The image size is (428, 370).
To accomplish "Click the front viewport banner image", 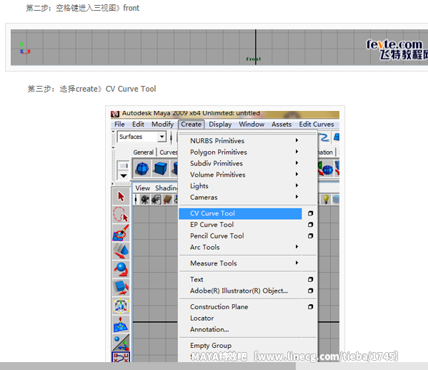I will tap(219, 47).
